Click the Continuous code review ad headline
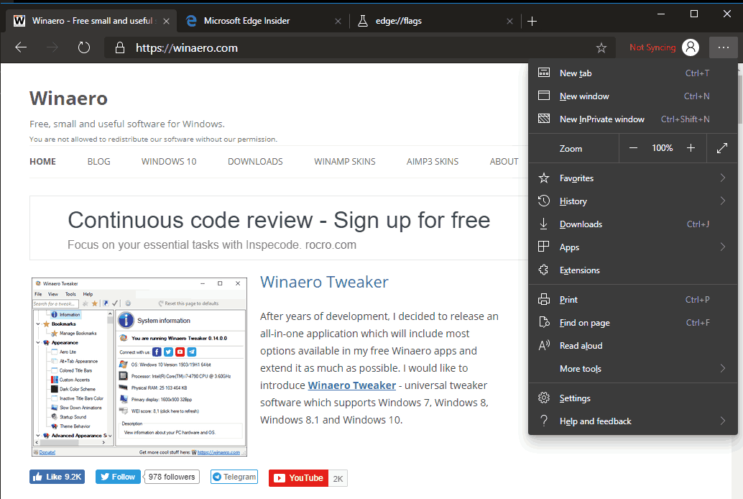Viewport: 743px width, 499px height. pos(279,220)
